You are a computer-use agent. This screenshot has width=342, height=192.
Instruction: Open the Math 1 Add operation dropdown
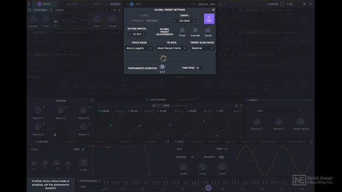click(279, 111)
